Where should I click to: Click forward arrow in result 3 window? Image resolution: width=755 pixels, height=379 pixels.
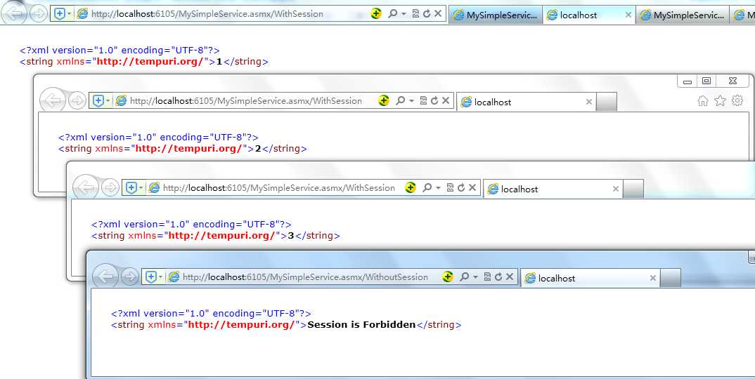click(x=110, y=187)
